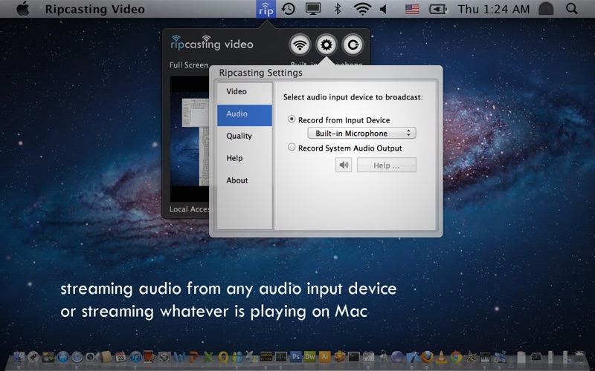The height and width of the screenshot is (371, 595).
Task: Open iMovie star icon in Dock
Action: coord(471,357)
